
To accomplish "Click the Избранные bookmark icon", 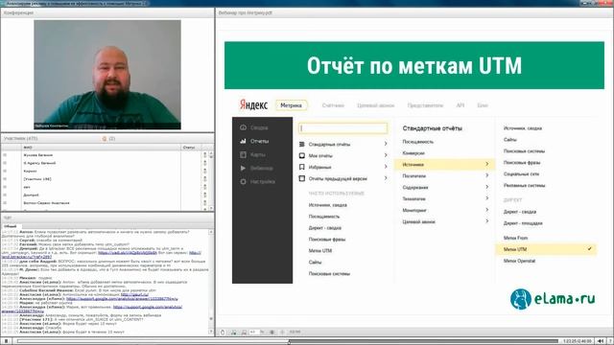I will click(302, 167).
